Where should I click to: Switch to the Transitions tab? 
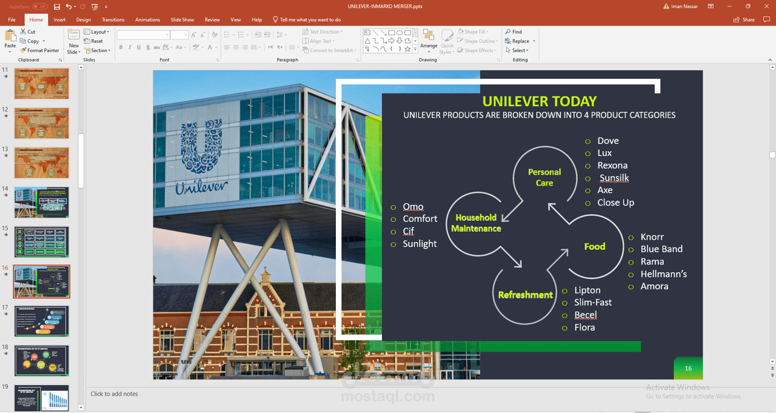(113, 19)
